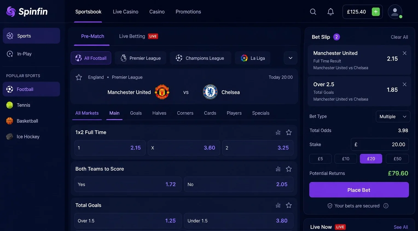Remove Manchester United selection from bet slip
Image resolution: width=418 pixels, height=231 pixels.
click(404, 53)
